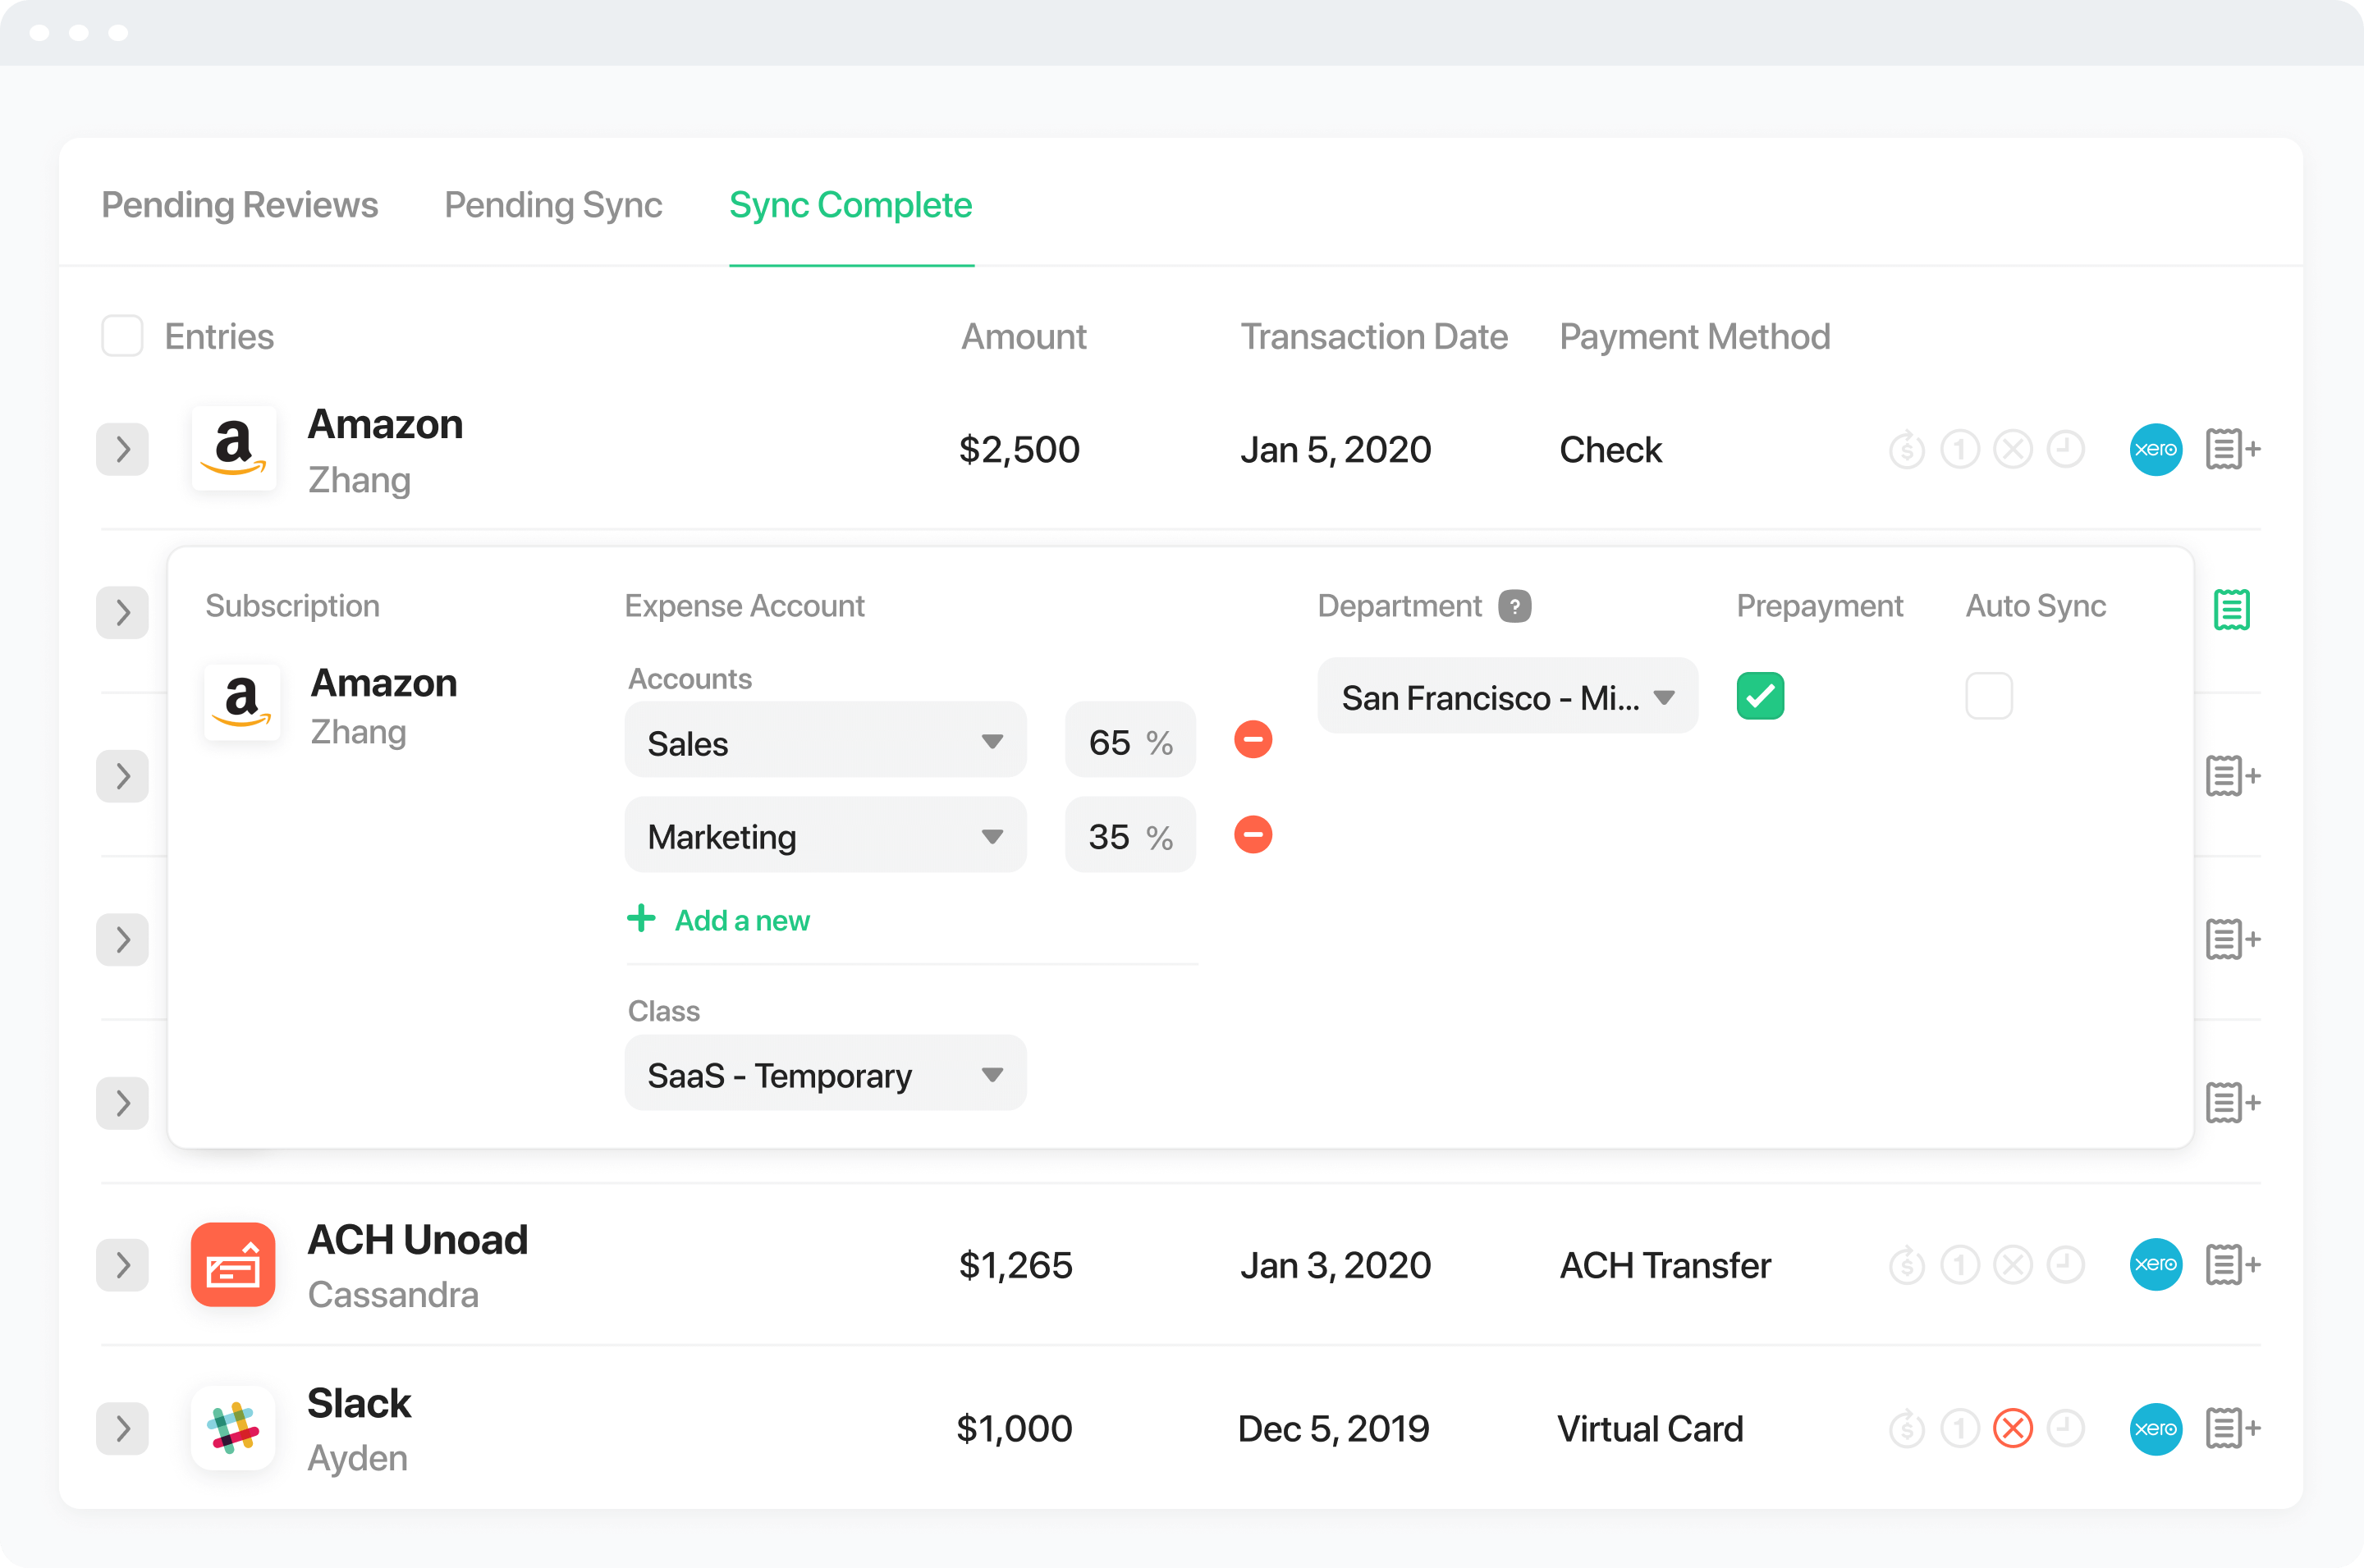Click the Xero badge in Slack row
Image resolution: width=2364 pixels, height=1568 pixels.
coord(2155,1428)
